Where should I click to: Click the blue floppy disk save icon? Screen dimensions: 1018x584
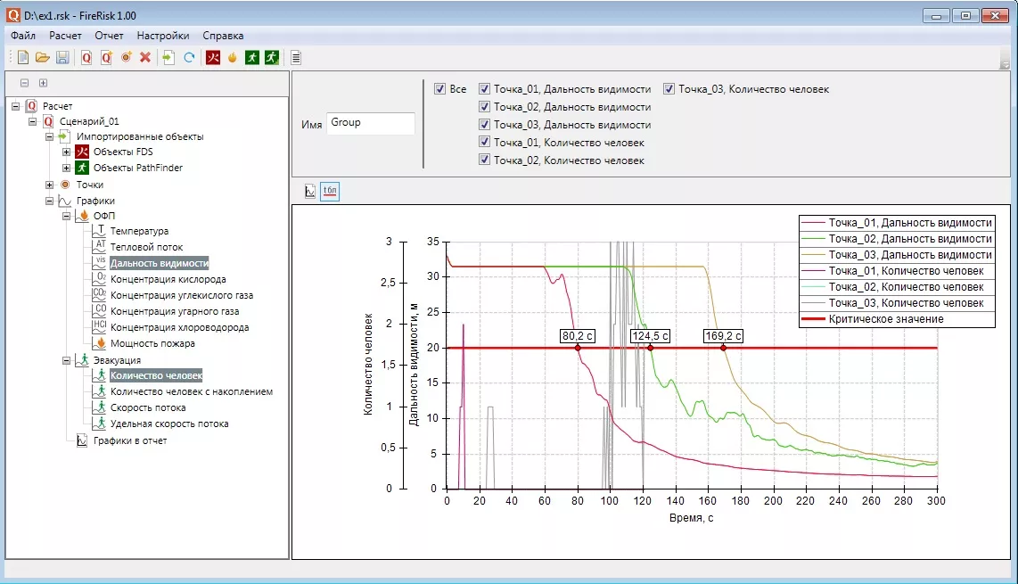[x=62, y=57]
